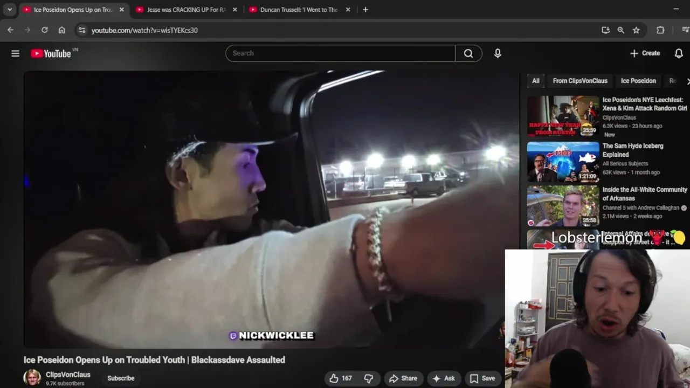Close the Jesse was CRACKING UP tab
This screenshot has height=388, width=690.
(234, 10)
